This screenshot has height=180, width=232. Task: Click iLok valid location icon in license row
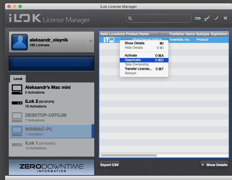tap(106, 40)
